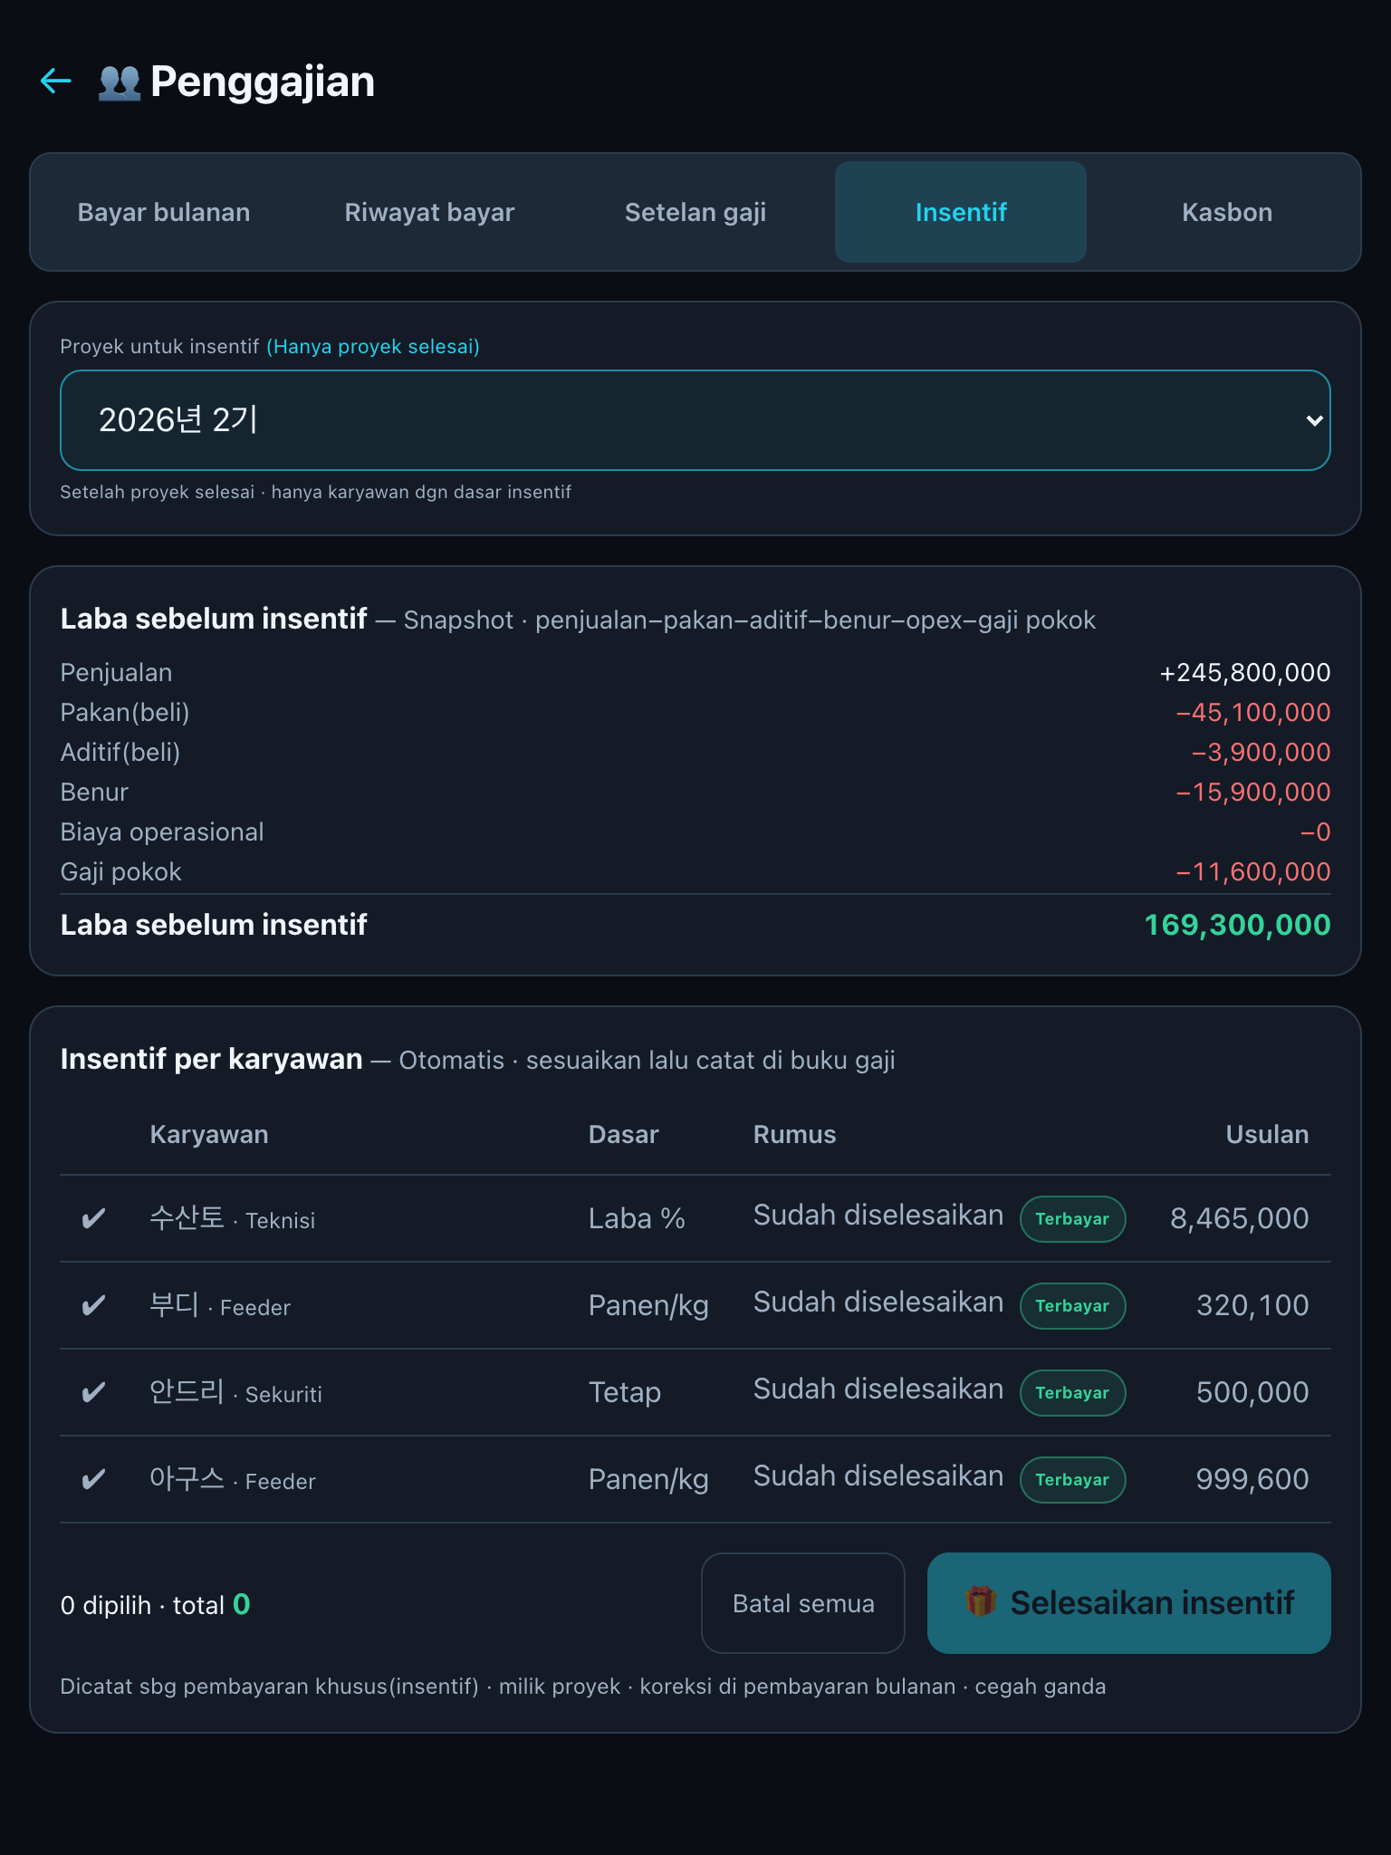The height and width of the screenshot is (1855, 1391).
Task: Click the Terbayar badge for 수산토
Action: 1072,1219
